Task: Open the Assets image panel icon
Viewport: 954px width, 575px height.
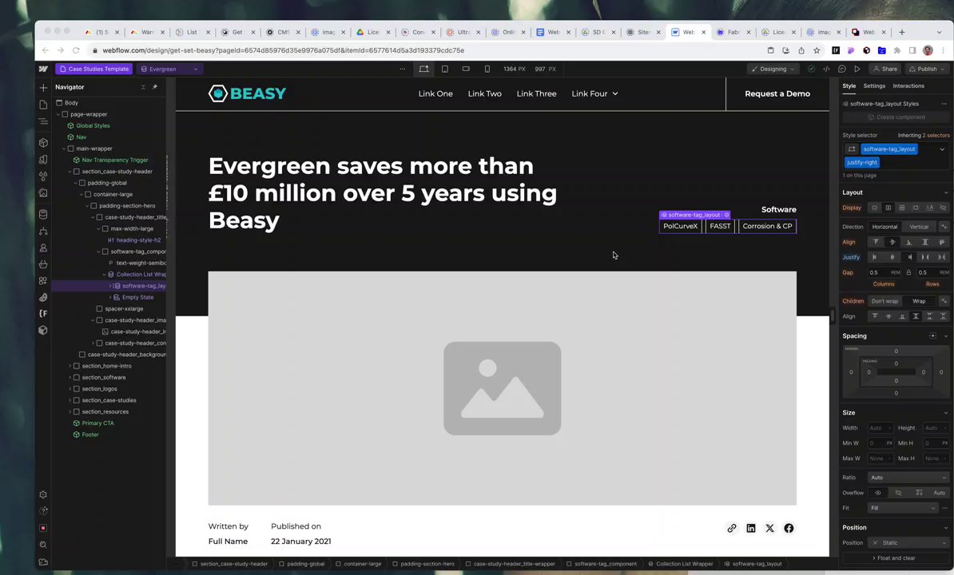Action: 43,192
